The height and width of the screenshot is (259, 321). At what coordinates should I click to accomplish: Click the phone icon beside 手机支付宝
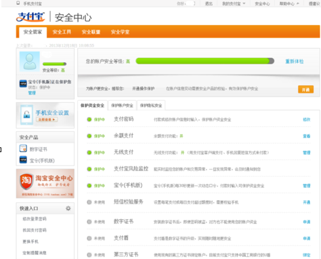coord(18,3)
